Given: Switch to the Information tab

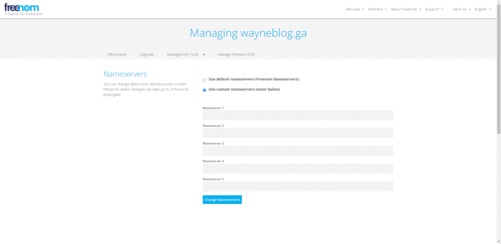Looking at the screenshot, I should click(117, 54).
